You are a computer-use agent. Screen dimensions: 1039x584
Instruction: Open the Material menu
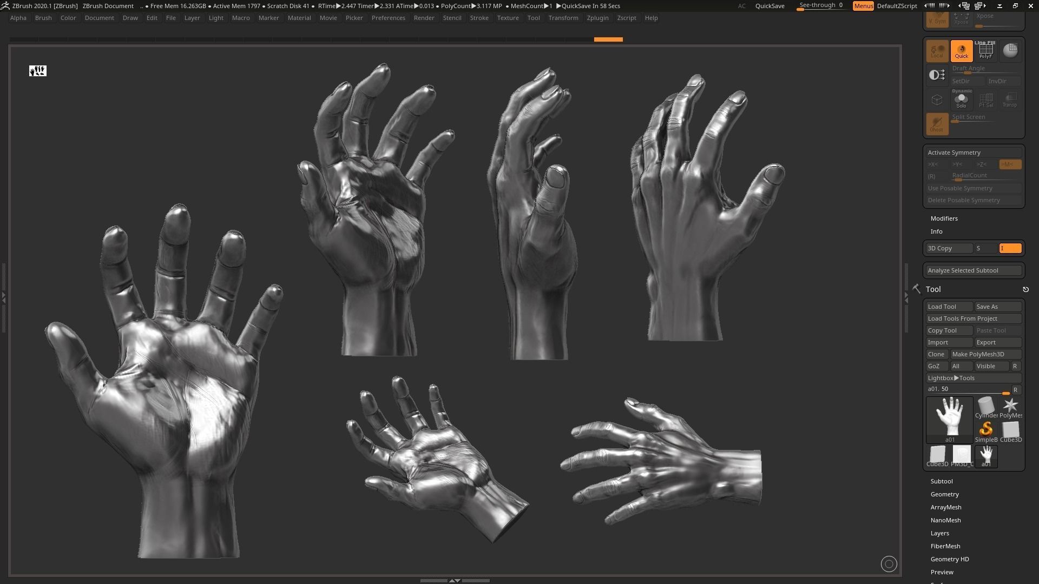[x=299, y=18]
